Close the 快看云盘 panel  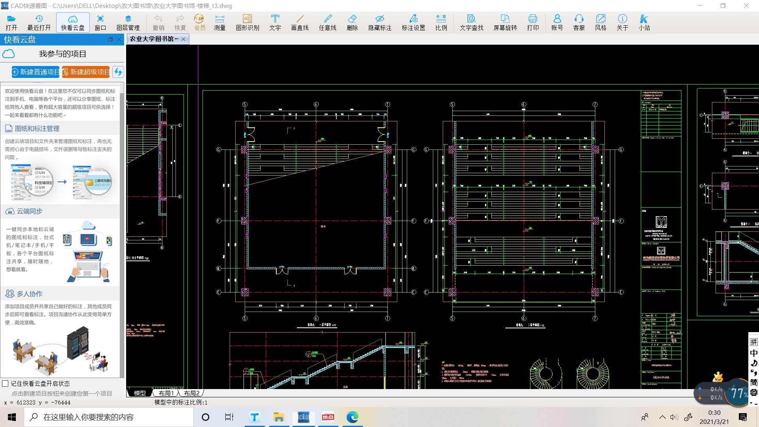[x=119, y=40]
